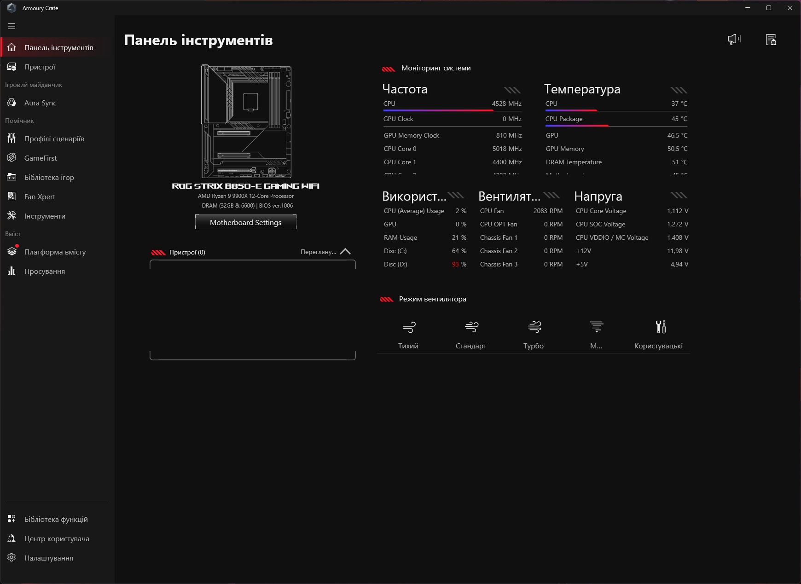Open Центр користувача label
801x584 pixels.
(57, 538)
